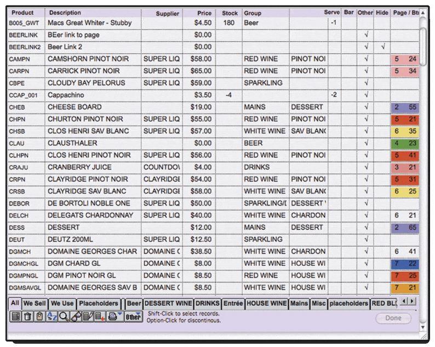The width and height of the screenshot is (435, 347).
Task: Toggle Other checkmark for CCAP_001 row
Action: (365, 95)
